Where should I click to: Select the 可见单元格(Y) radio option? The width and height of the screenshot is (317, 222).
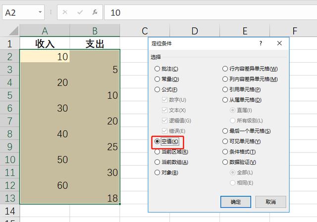pyautogui.click(x=241, y=142)
